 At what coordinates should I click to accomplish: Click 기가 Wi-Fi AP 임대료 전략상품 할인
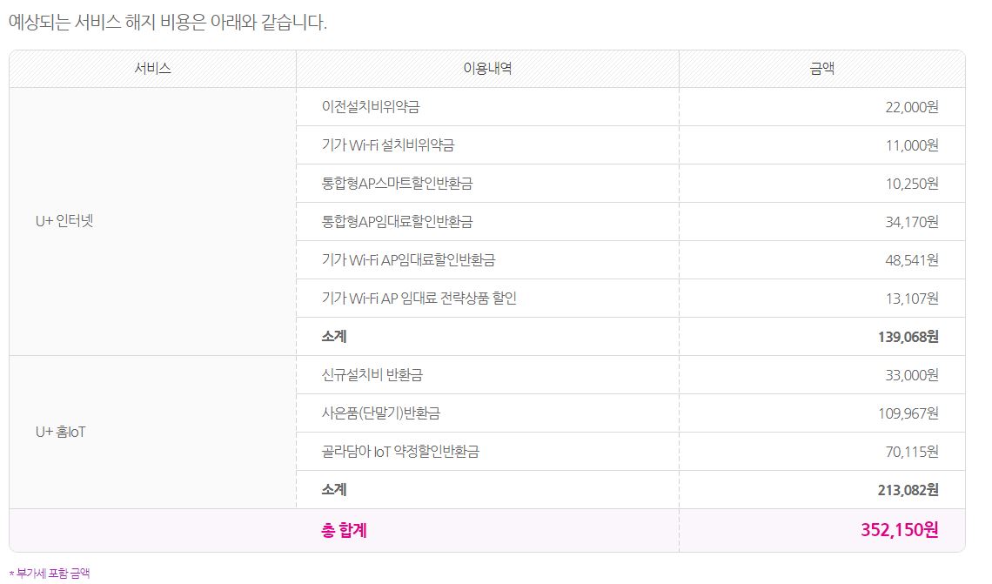[x=419, y=299]
